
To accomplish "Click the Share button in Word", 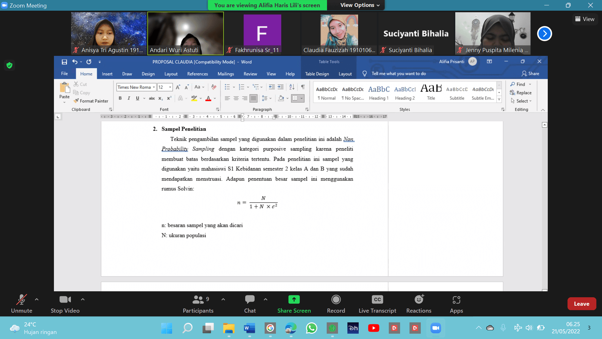I will click(x=530, y=73).
